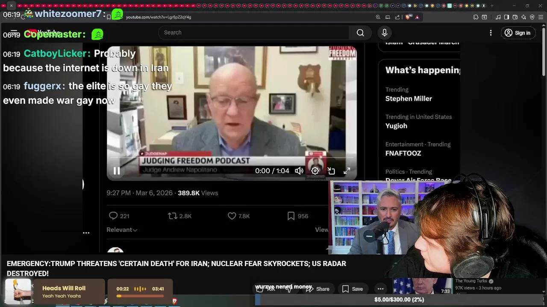This screenshot has height=307, width=547.
Task: Mute the video with the speaker icon
Action: 299,171
